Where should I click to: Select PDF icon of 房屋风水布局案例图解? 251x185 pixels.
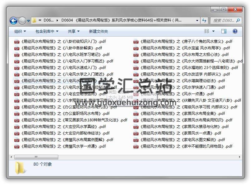pos(17,140)
